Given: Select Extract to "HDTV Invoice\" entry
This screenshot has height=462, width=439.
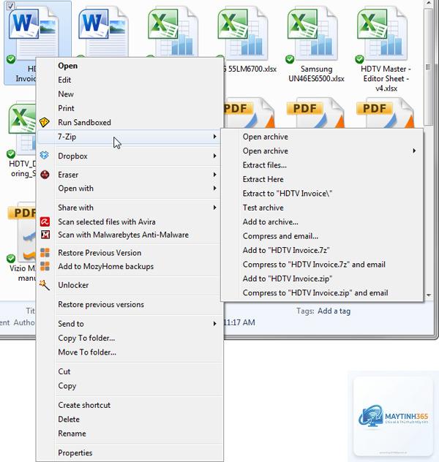Looking at the screenshot, I should (322, 193).
